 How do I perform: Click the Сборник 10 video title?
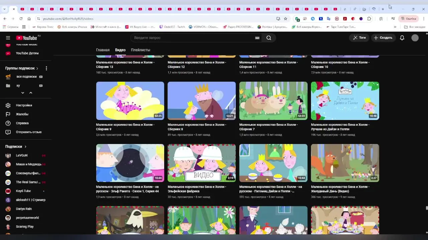(x=340, y=65)
